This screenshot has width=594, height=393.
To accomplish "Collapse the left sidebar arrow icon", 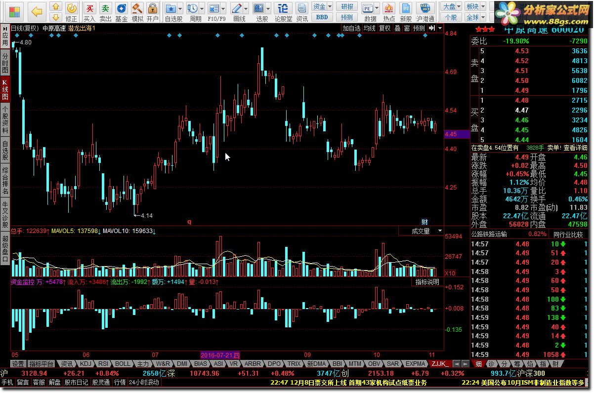I will (x=5, y=28).
